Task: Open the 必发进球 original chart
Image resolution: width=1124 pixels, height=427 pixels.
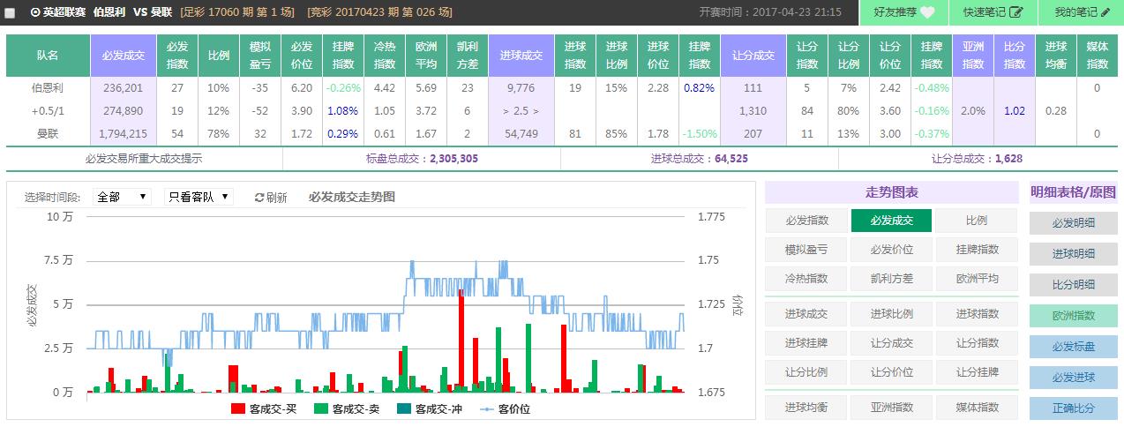Action: [x=1073, y=377]
